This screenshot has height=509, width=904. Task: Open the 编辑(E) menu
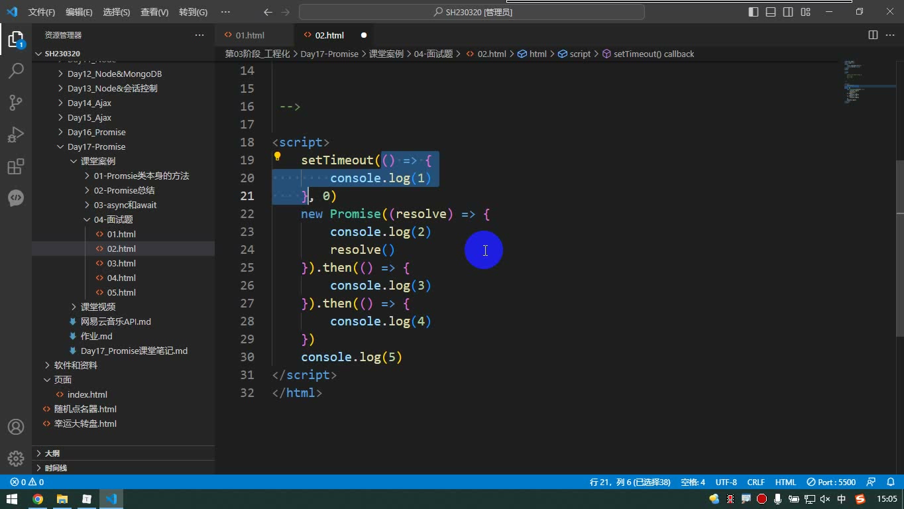pos(79,12)
